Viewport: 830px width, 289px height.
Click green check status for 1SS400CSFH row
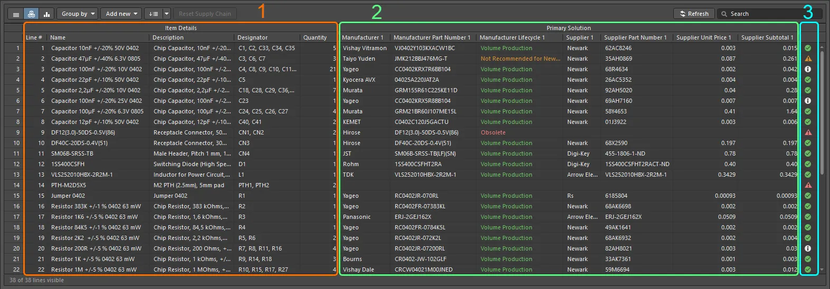click(808, 164)
